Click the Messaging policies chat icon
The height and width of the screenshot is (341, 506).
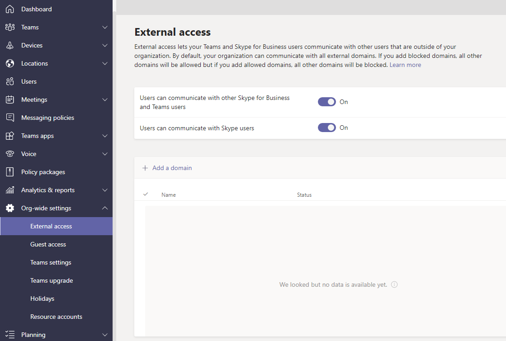pos(9,118)
